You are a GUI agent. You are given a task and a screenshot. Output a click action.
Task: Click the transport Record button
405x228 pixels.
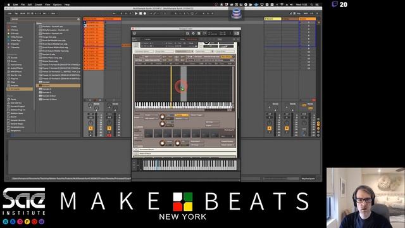[x=145, y=13]
